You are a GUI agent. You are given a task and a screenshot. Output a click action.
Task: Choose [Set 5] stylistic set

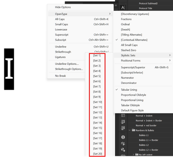click(x=97, y=76)
